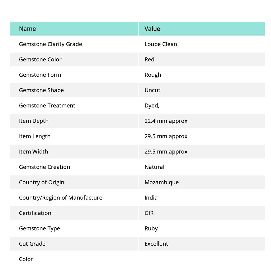Click the Ruby gemstone type value
Screen dimensions: 271x271
(151, 228)
